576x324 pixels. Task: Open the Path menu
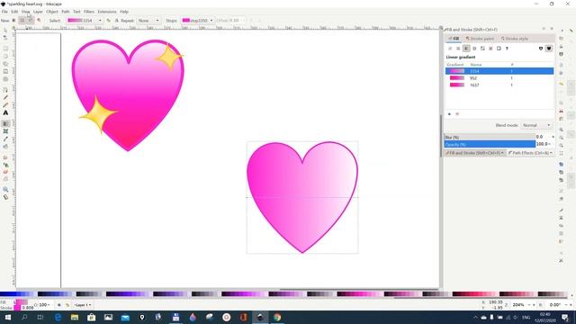66,12
